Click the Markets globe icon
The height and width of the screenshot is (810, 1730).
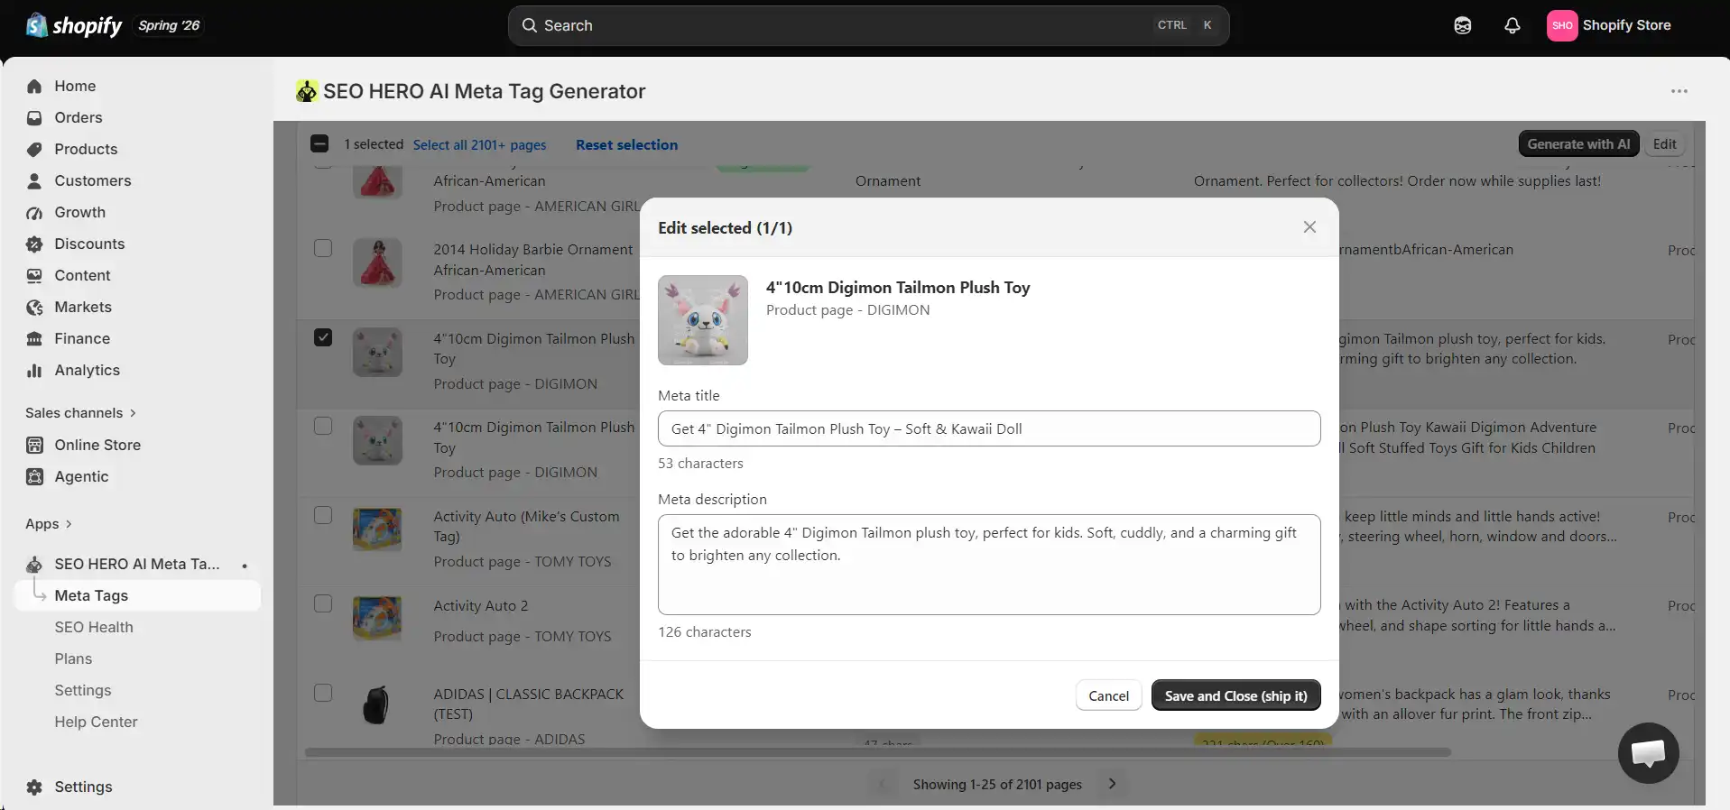(34, 308)
